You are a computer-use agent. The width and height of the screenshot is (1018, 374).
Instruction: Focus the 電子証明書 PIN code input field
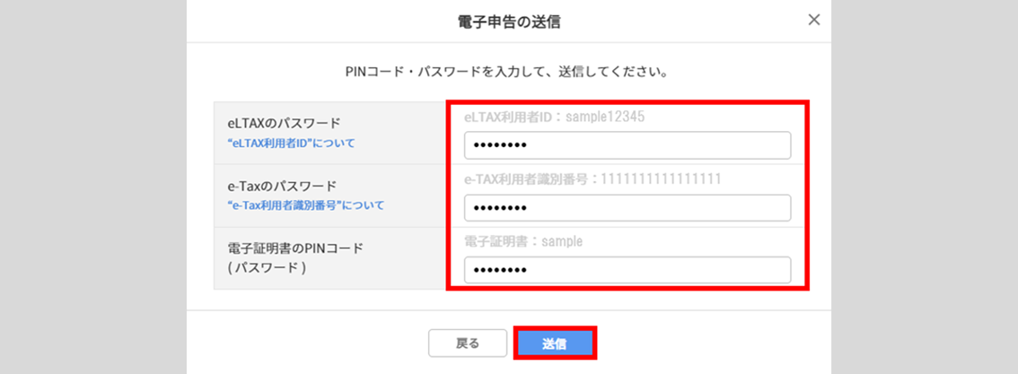pos(627,270)
